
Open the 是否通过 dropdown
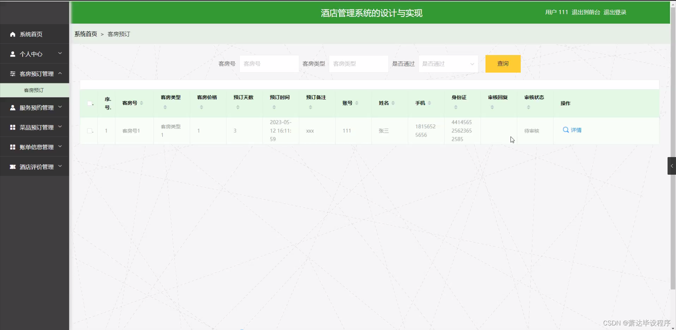[447, 64]
